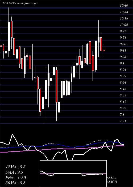This screenshot has width=133, height=187.
Task: Click the tallest white candlestick near 10.18
Action: tap(9, 36)
